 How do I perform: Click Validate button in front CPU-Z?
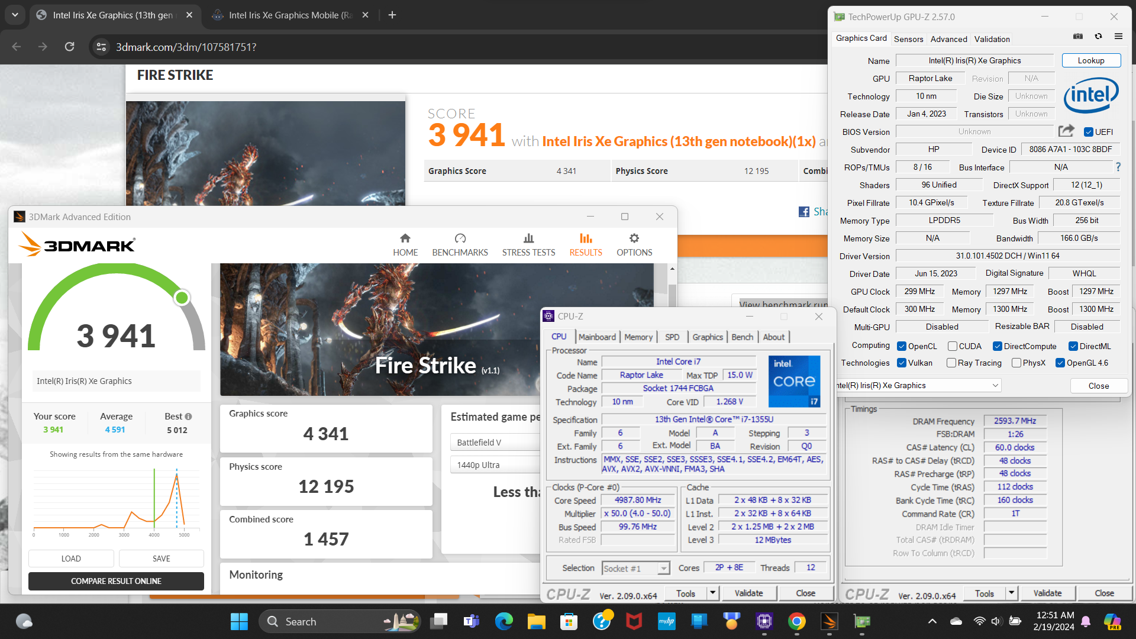coord(748,593)
